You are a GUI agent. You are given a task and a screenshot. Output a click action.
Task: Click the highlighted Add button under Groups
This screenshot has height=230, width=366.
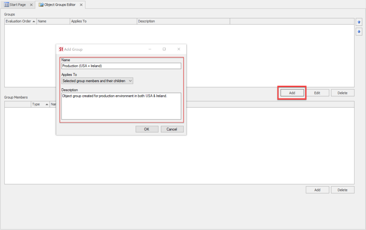291,93
